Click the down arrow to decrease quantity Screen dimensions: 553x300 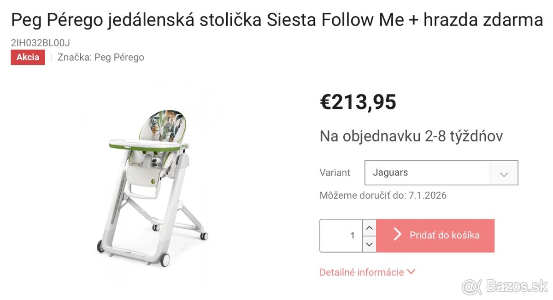point(369,244)
